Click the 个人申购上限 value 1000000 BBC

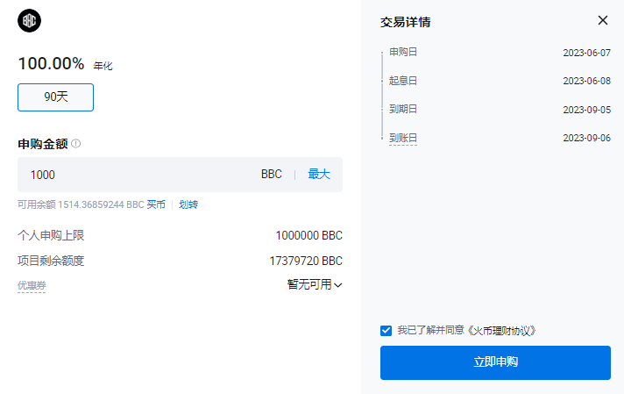[308, 236]
